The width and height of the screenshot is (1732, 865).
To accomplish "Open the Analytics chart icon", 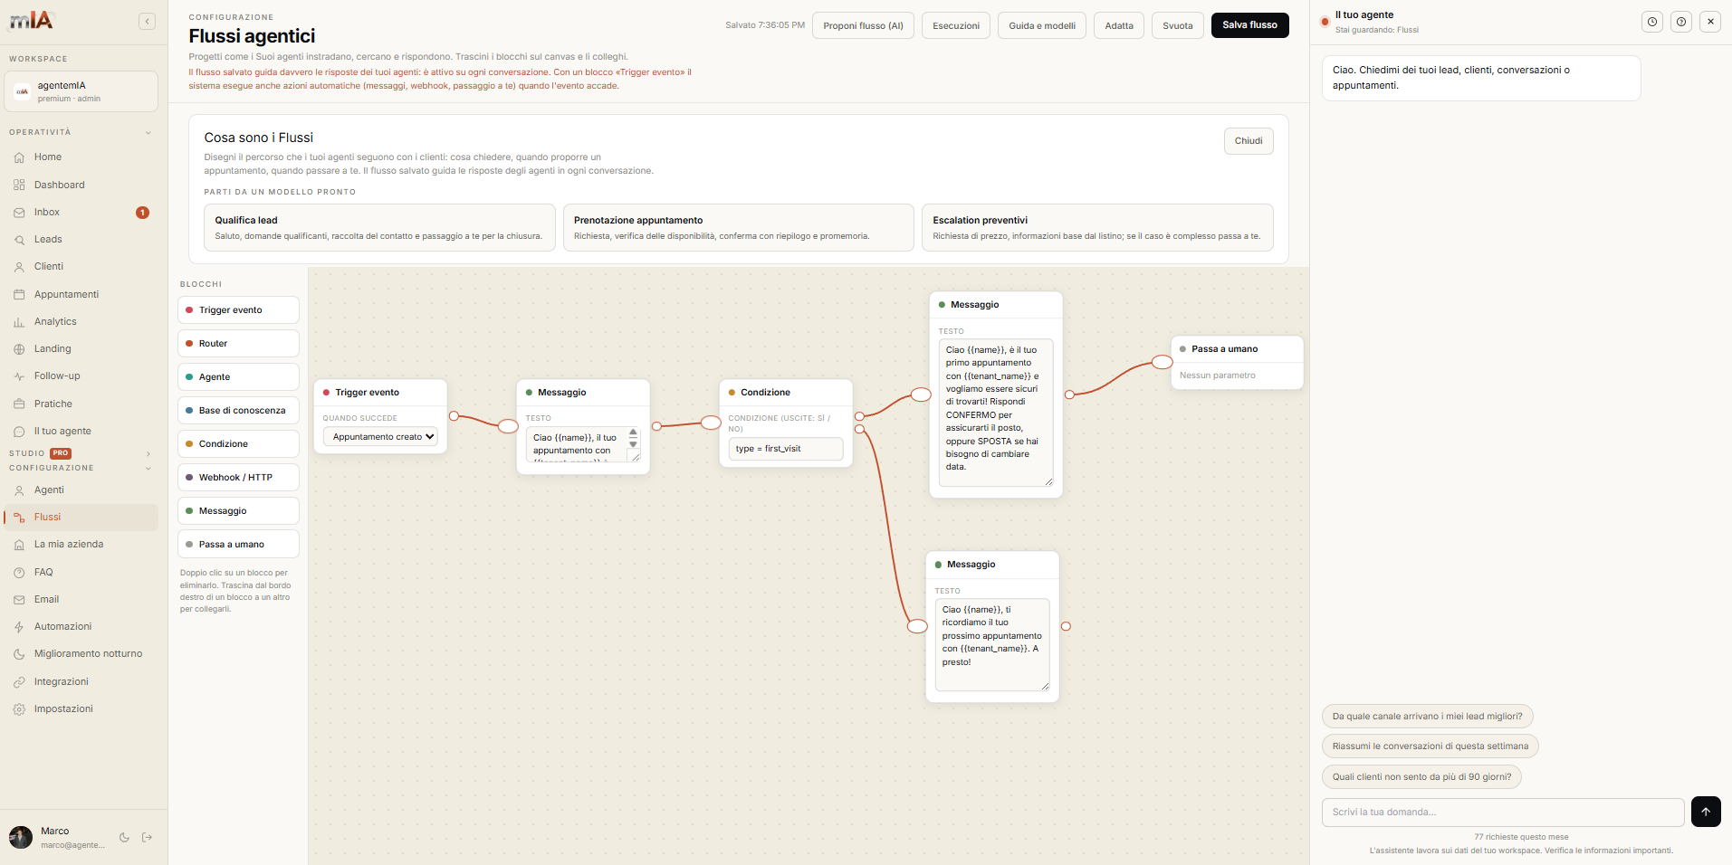I will (x=19, y=322).
